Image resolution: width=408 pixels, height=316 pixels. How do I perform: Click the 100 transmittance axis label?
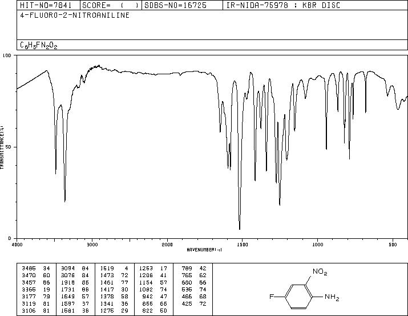pyautogui.click(x=7, y=55)
